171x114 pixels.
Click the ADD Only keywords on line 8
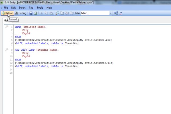[21, 50]
